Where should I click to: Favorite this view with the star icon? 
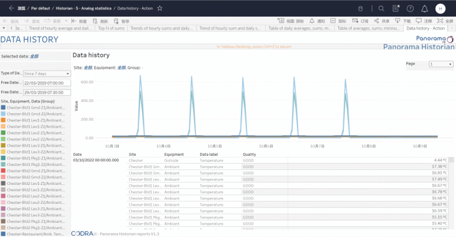pos(160,8)
